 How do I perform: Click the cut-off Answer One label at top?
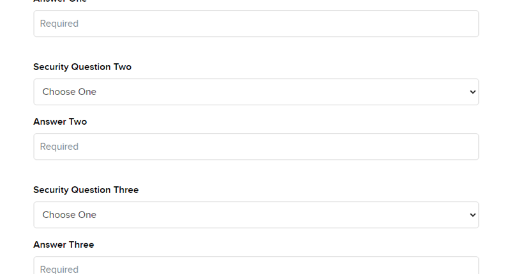[x=60, y=1]
